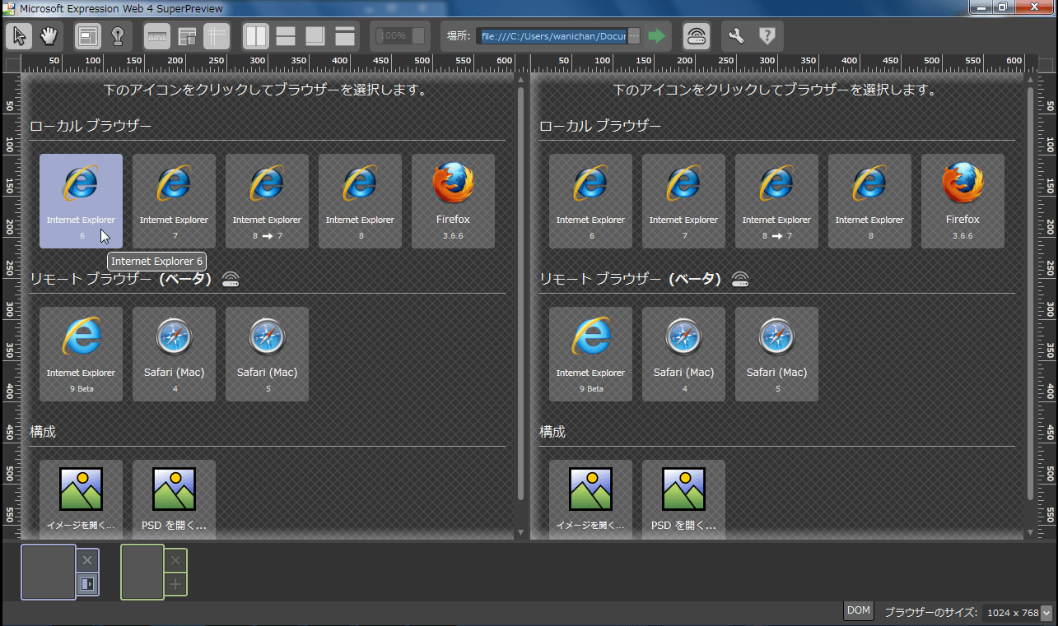Select the blue-bordered browser thumbnail slot
This screenshot has width=1058, height=626.
click(x=49, y=572)
